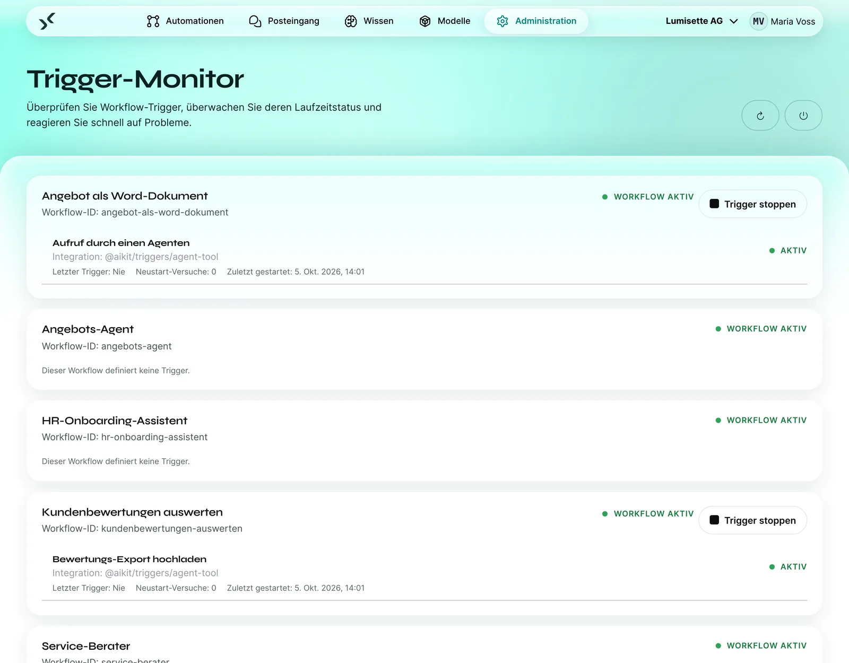
Task: Click Letzter Trigger: Nie under Aufruf durch einen Agenten
Action: 89,272
